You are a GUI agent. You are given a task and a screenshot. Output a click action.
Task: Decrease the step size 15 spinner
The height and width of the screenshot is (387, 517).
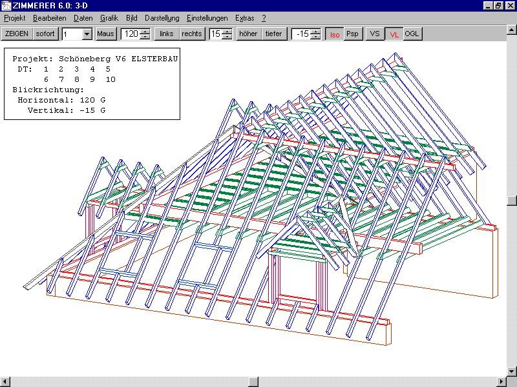(227, 37)
